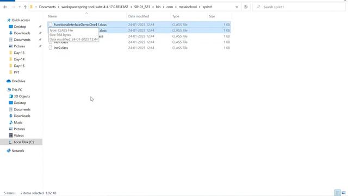
Task: Click the 1 KB size of Intr2.class
Action: [x=227, y=48]
